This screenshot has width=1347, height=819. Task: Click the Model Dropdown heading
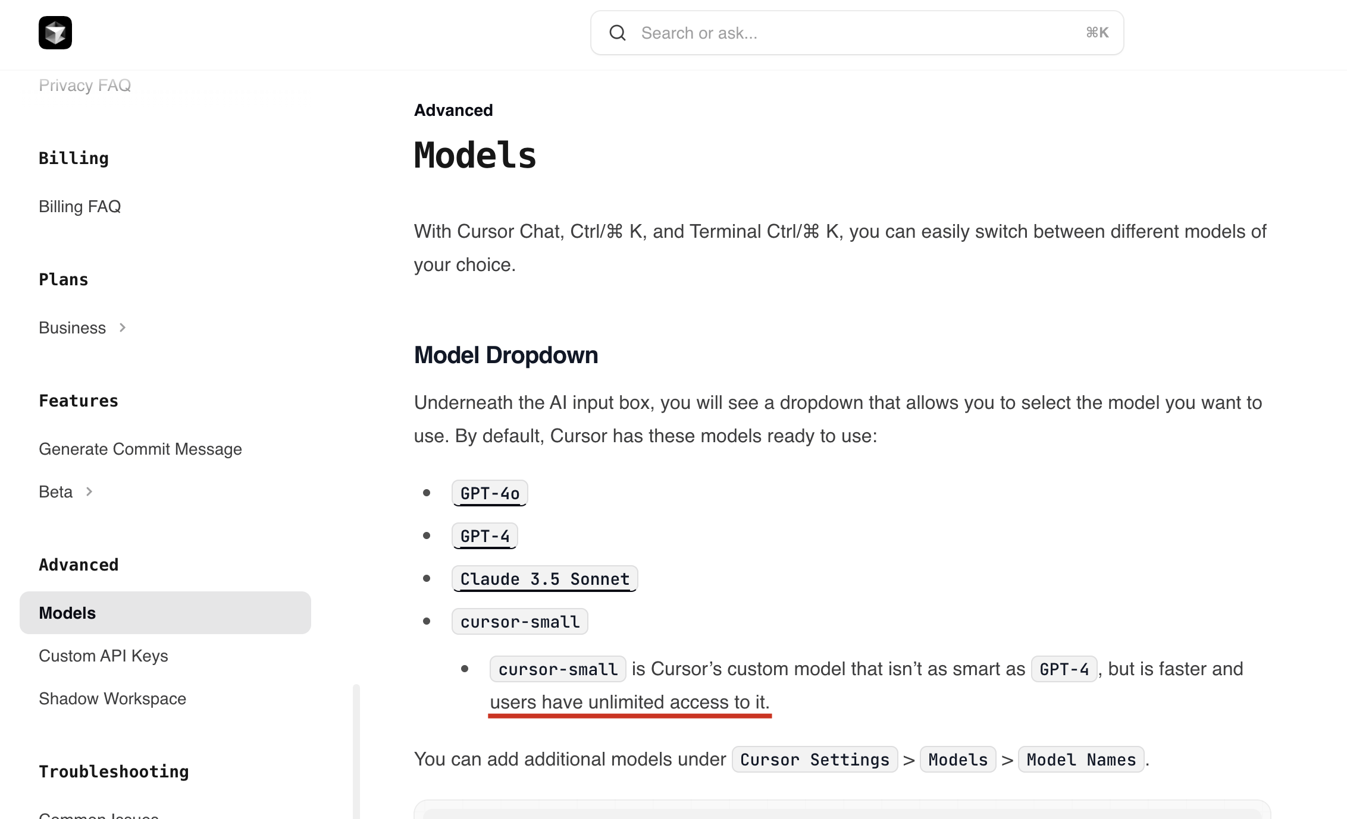click(506, 355)
